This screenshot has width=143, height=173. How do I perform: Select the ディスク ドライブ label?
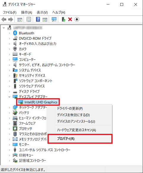click(29, 92)
